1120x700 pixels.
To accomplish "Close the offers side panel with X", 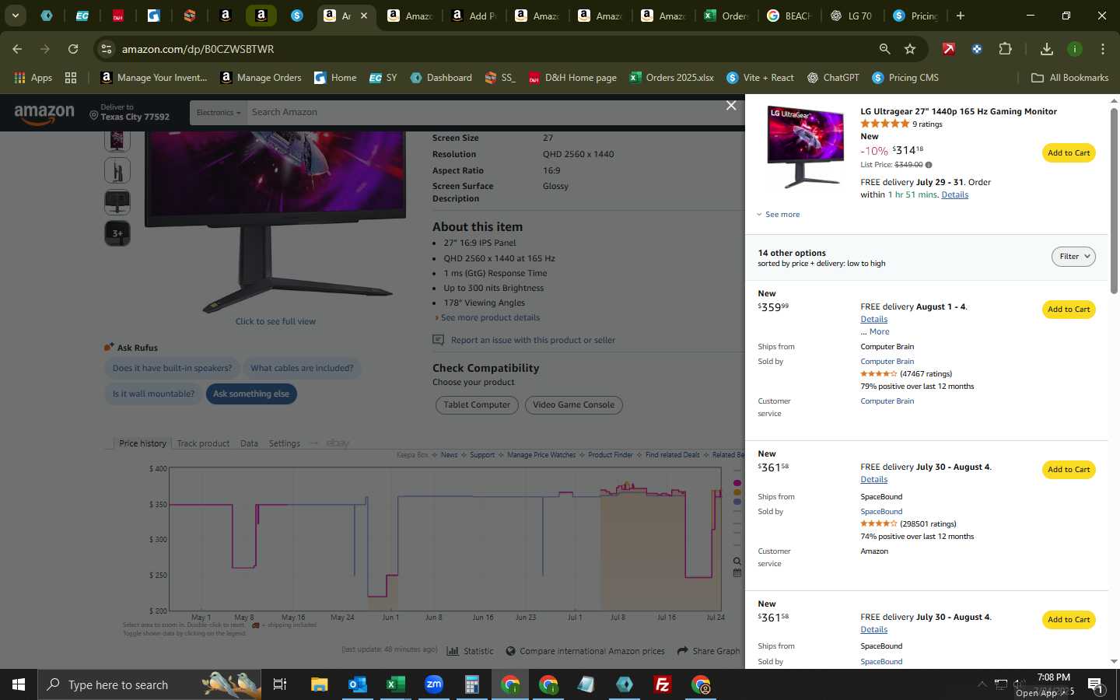I will pyautogui.click(x=731, y=105).
